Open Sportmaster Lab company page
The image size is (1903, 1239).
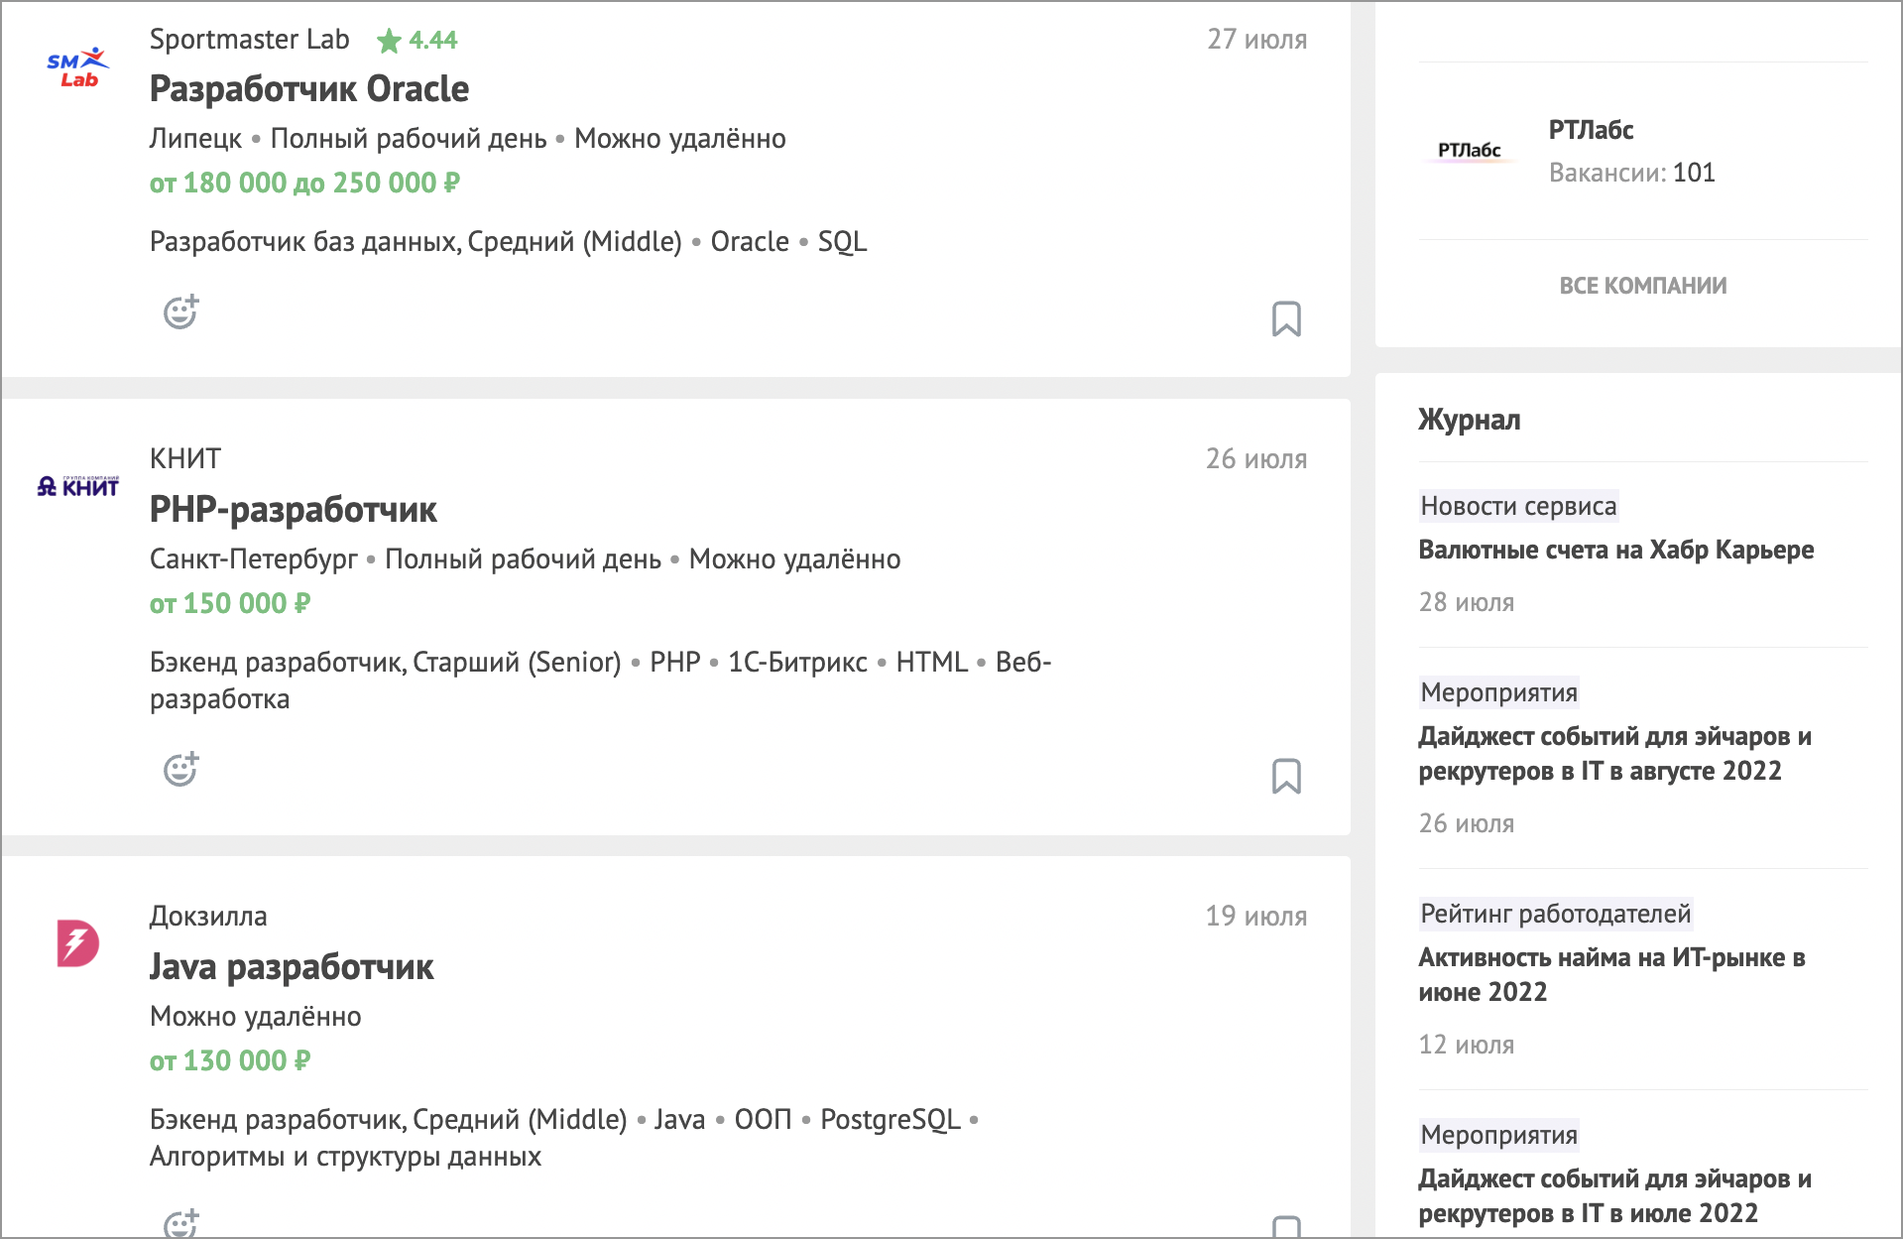click(x=249, y=40)
